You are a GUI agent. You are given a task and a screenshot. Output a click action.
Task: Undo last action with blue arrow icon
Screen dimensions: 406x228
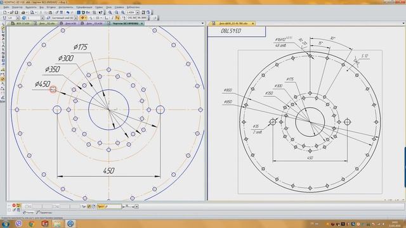click(68, 13)
